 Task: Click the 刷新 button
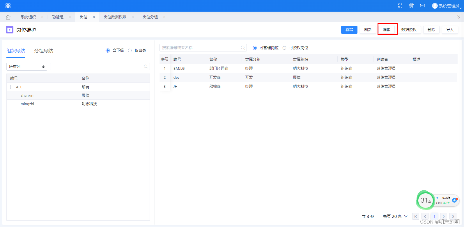[368, 30]
